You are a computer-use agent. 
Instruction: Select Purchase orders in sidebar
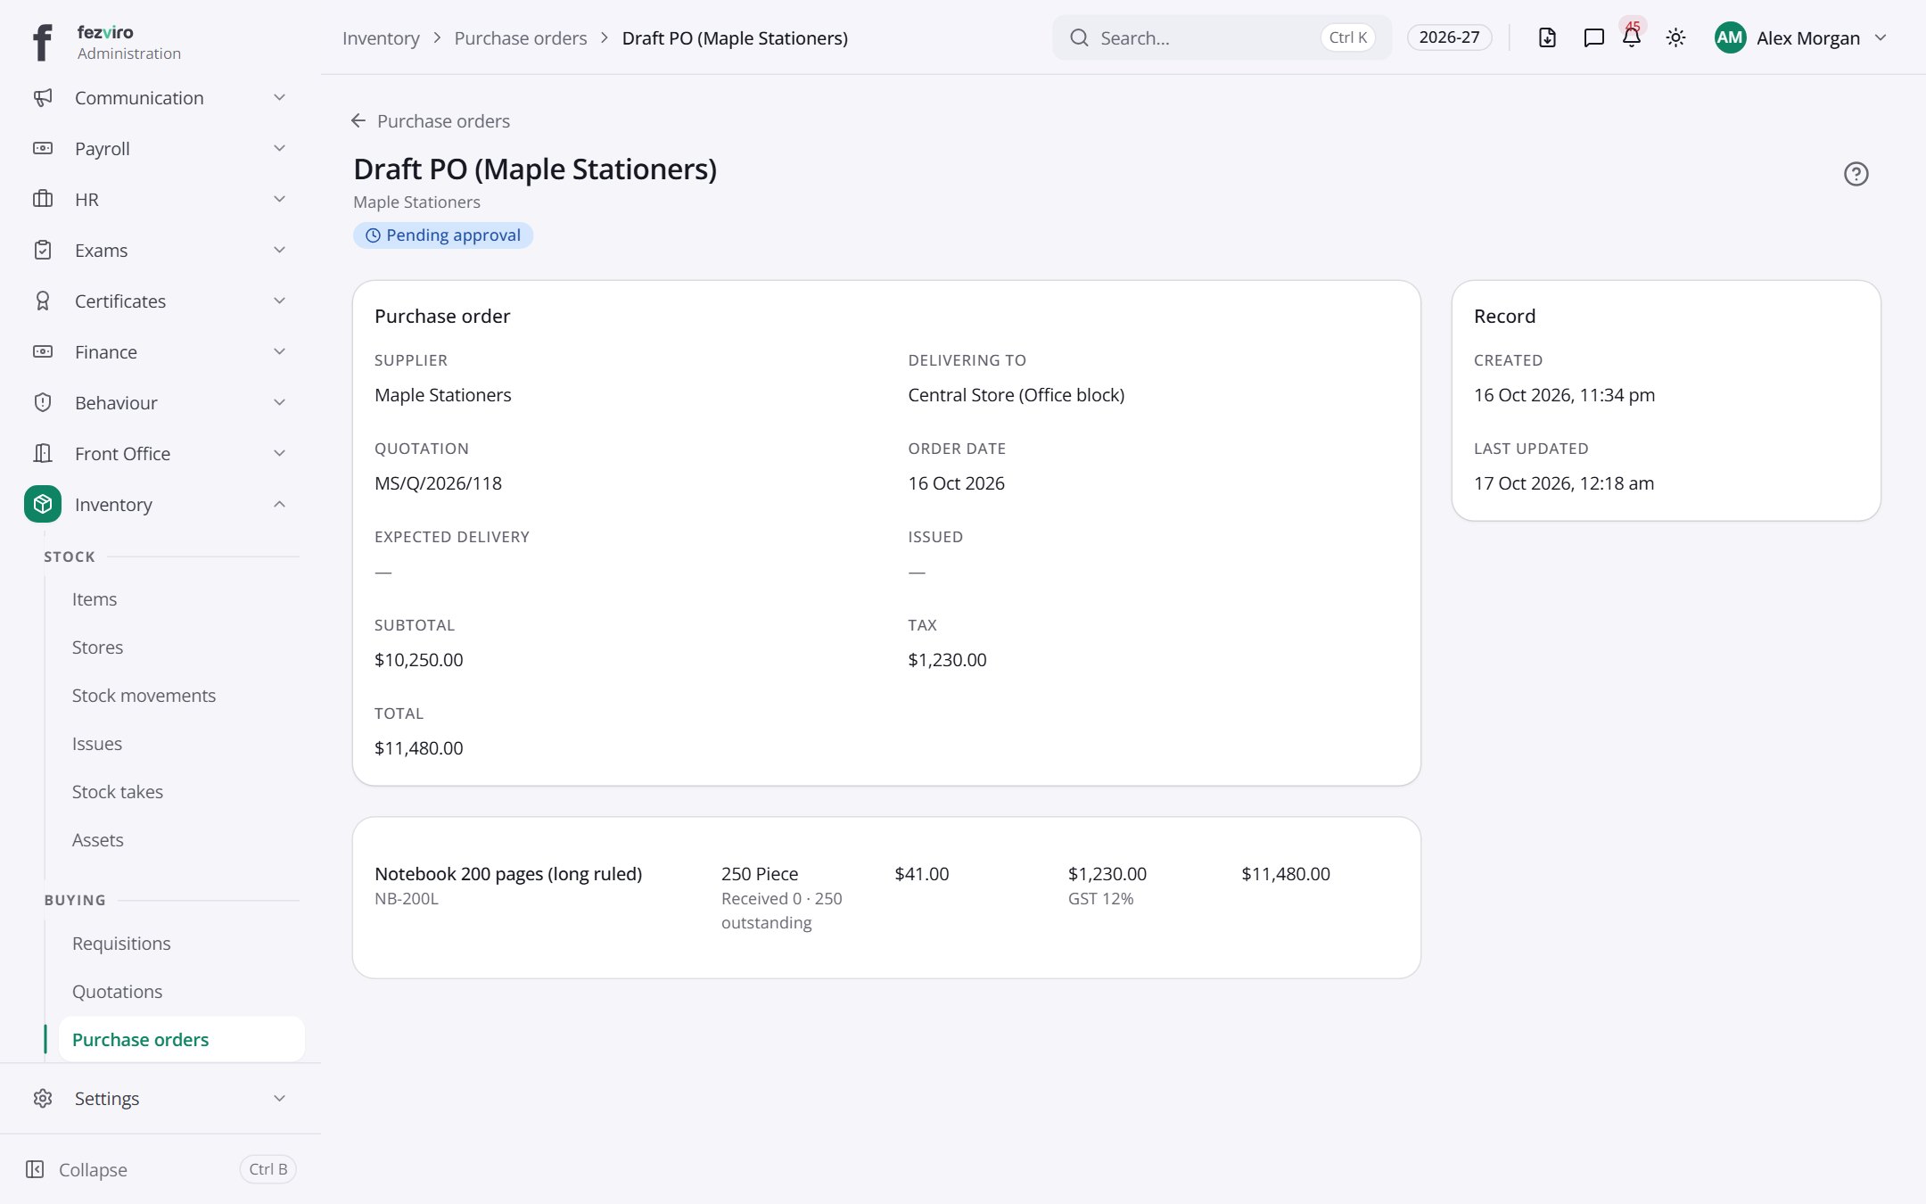pos(182,1040)
